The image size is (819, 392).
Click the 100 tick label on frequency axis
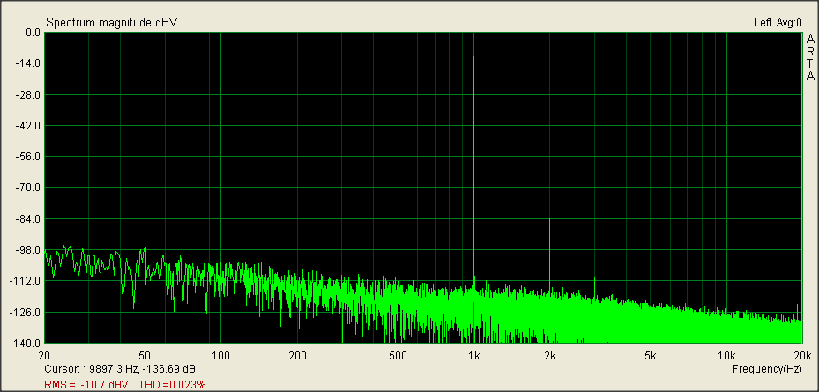221,356
